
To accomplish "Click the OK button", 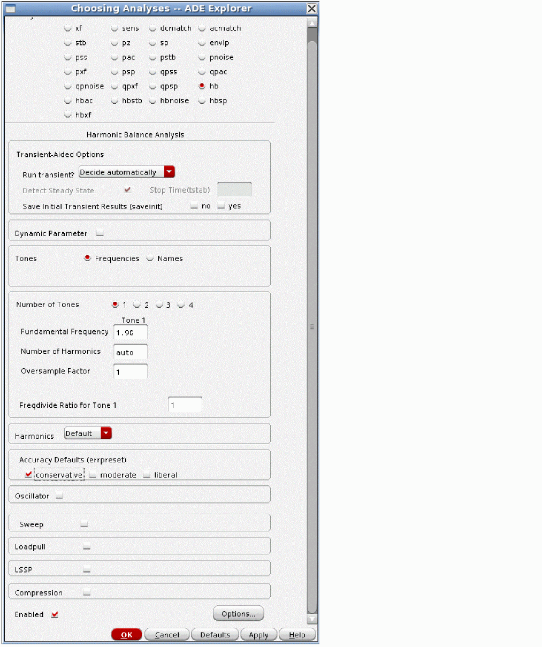I will 126,635.
